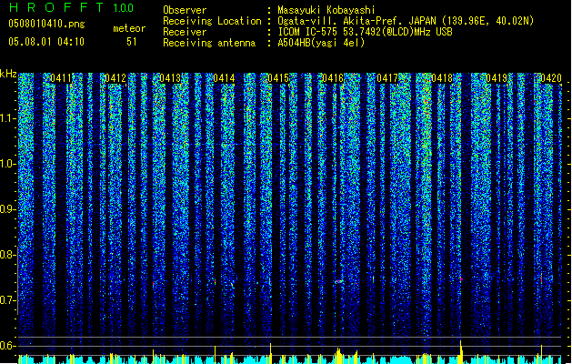Click the Observer label

(185, 10)
